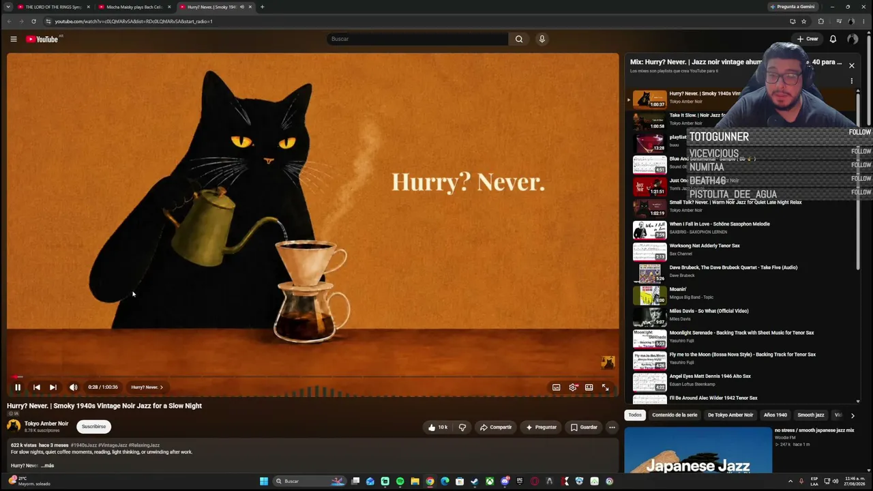Play "When I Fall in Love" playlist item
The width and height of the screenshot is (873, 491).
point(741,229)
